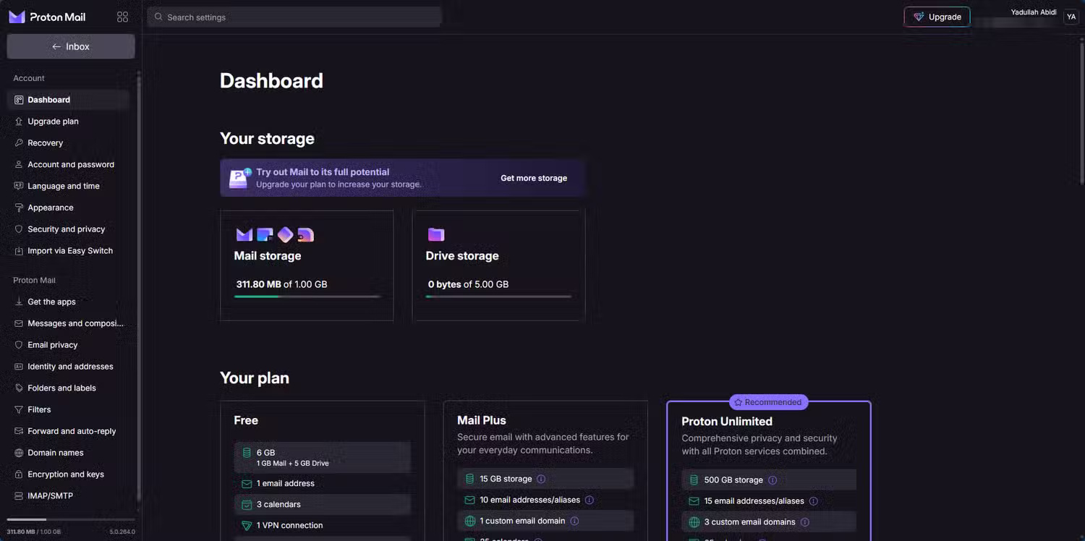Go to Security and privacy settings
1085x541 pixels.
pos(66,229)
